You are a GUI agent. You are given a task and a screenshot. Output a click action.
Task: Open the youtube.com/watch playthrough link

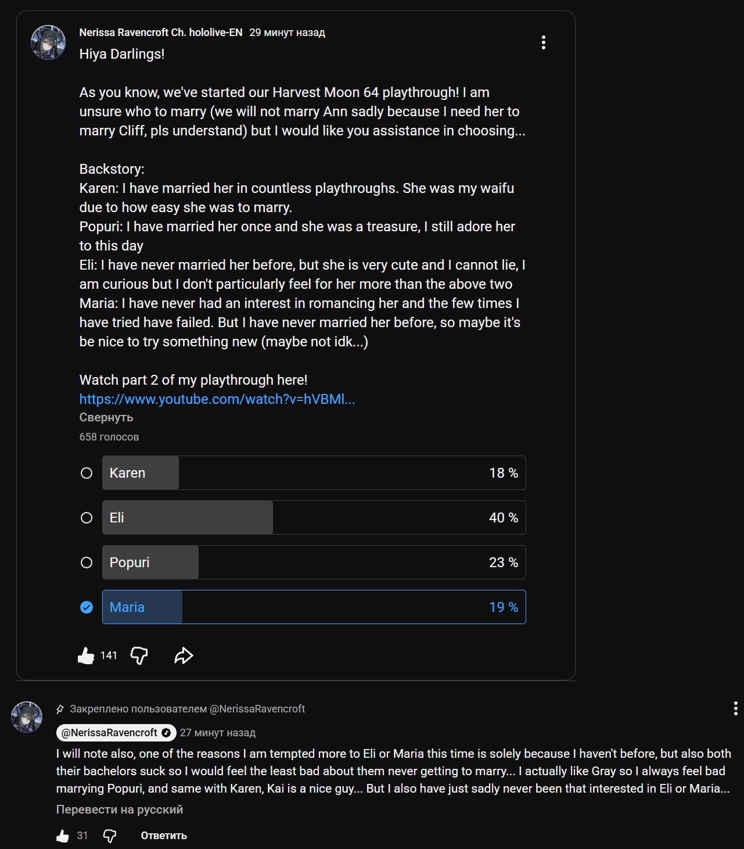tap(217, 399)
